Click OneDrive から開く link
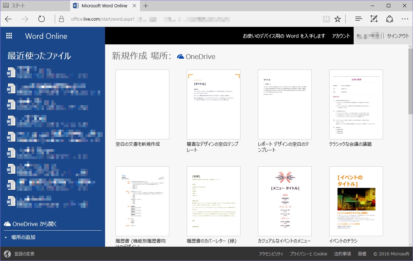 click(35, 224)
